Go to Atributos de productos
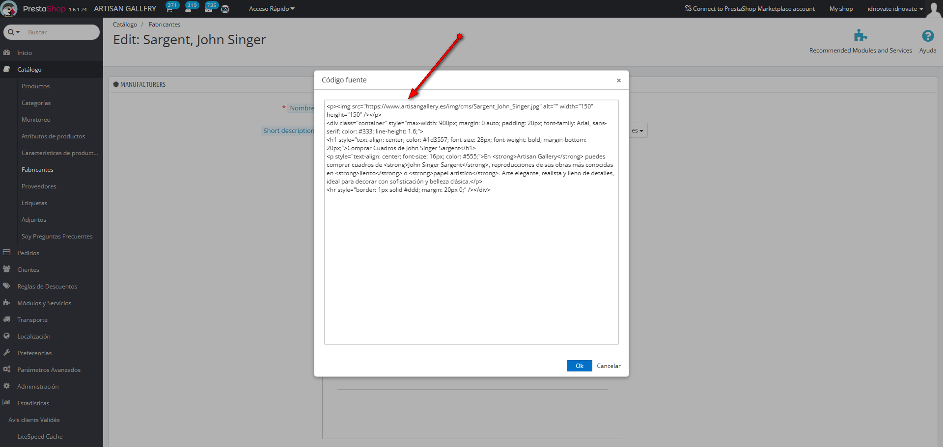 click(53, 136)
